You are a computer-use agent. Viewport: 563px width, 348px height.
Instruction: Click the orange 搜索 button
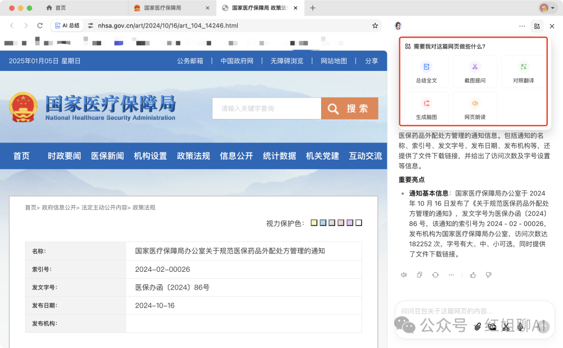[349, 108]
